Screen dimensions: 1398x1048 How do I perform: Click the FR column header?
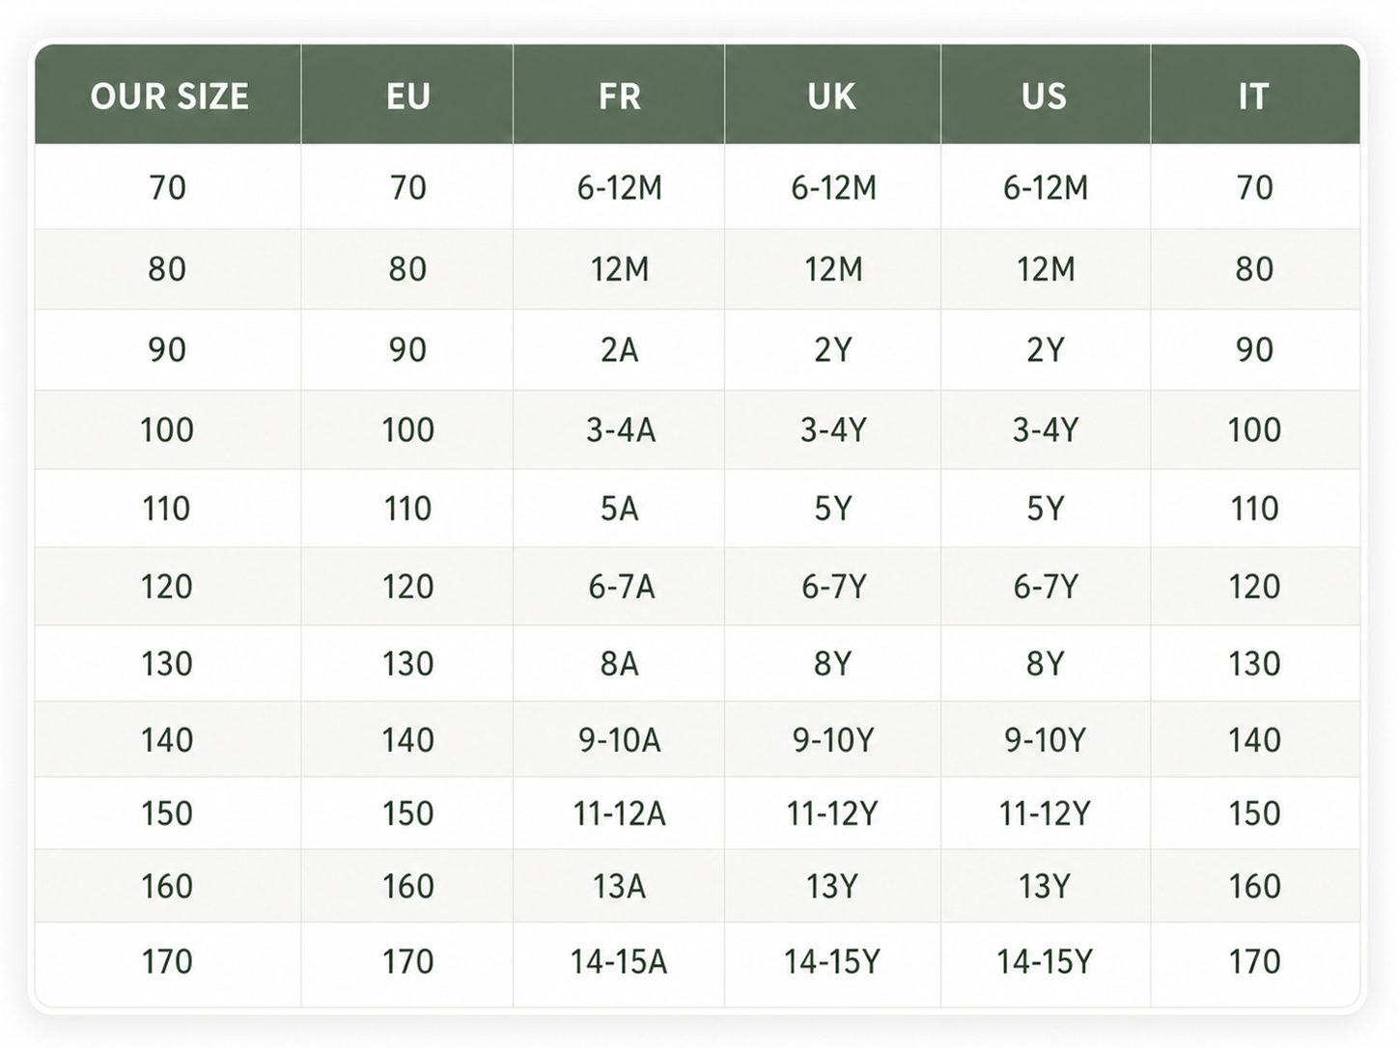click(x=619, y=96)
